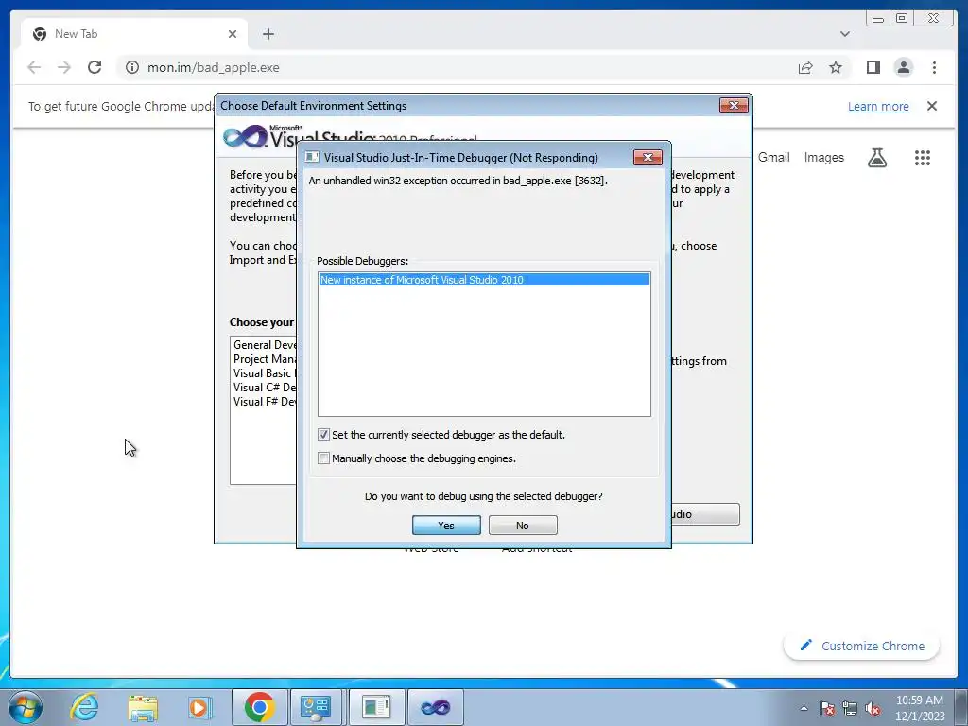Open Chrome three-dot menu
Image resolution: width=968 pixels, height=726 pixels.
coord(934,67)
